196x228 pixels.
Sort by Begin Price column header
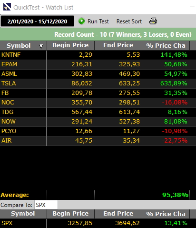click(x=70, y=45)
